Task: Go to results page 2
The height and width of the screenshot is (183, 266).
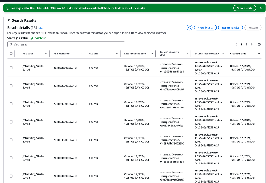Action: [247, 44]
